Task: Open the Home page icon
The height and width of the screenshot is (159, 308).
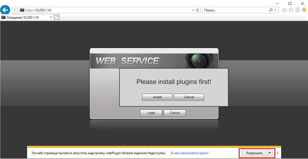Action: 284,10
